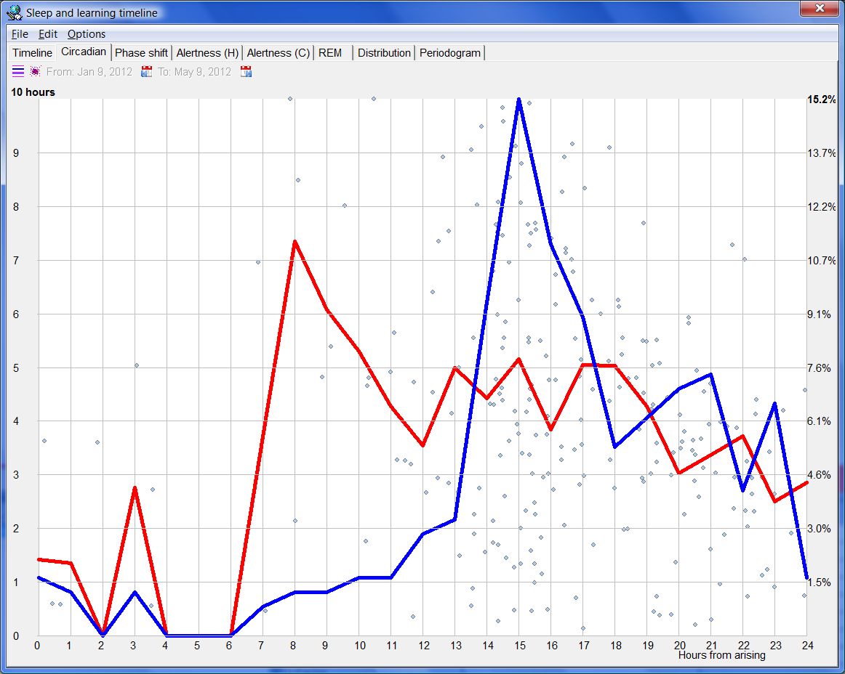
Task: Switch to the REM tab
Action: [330, 53]
